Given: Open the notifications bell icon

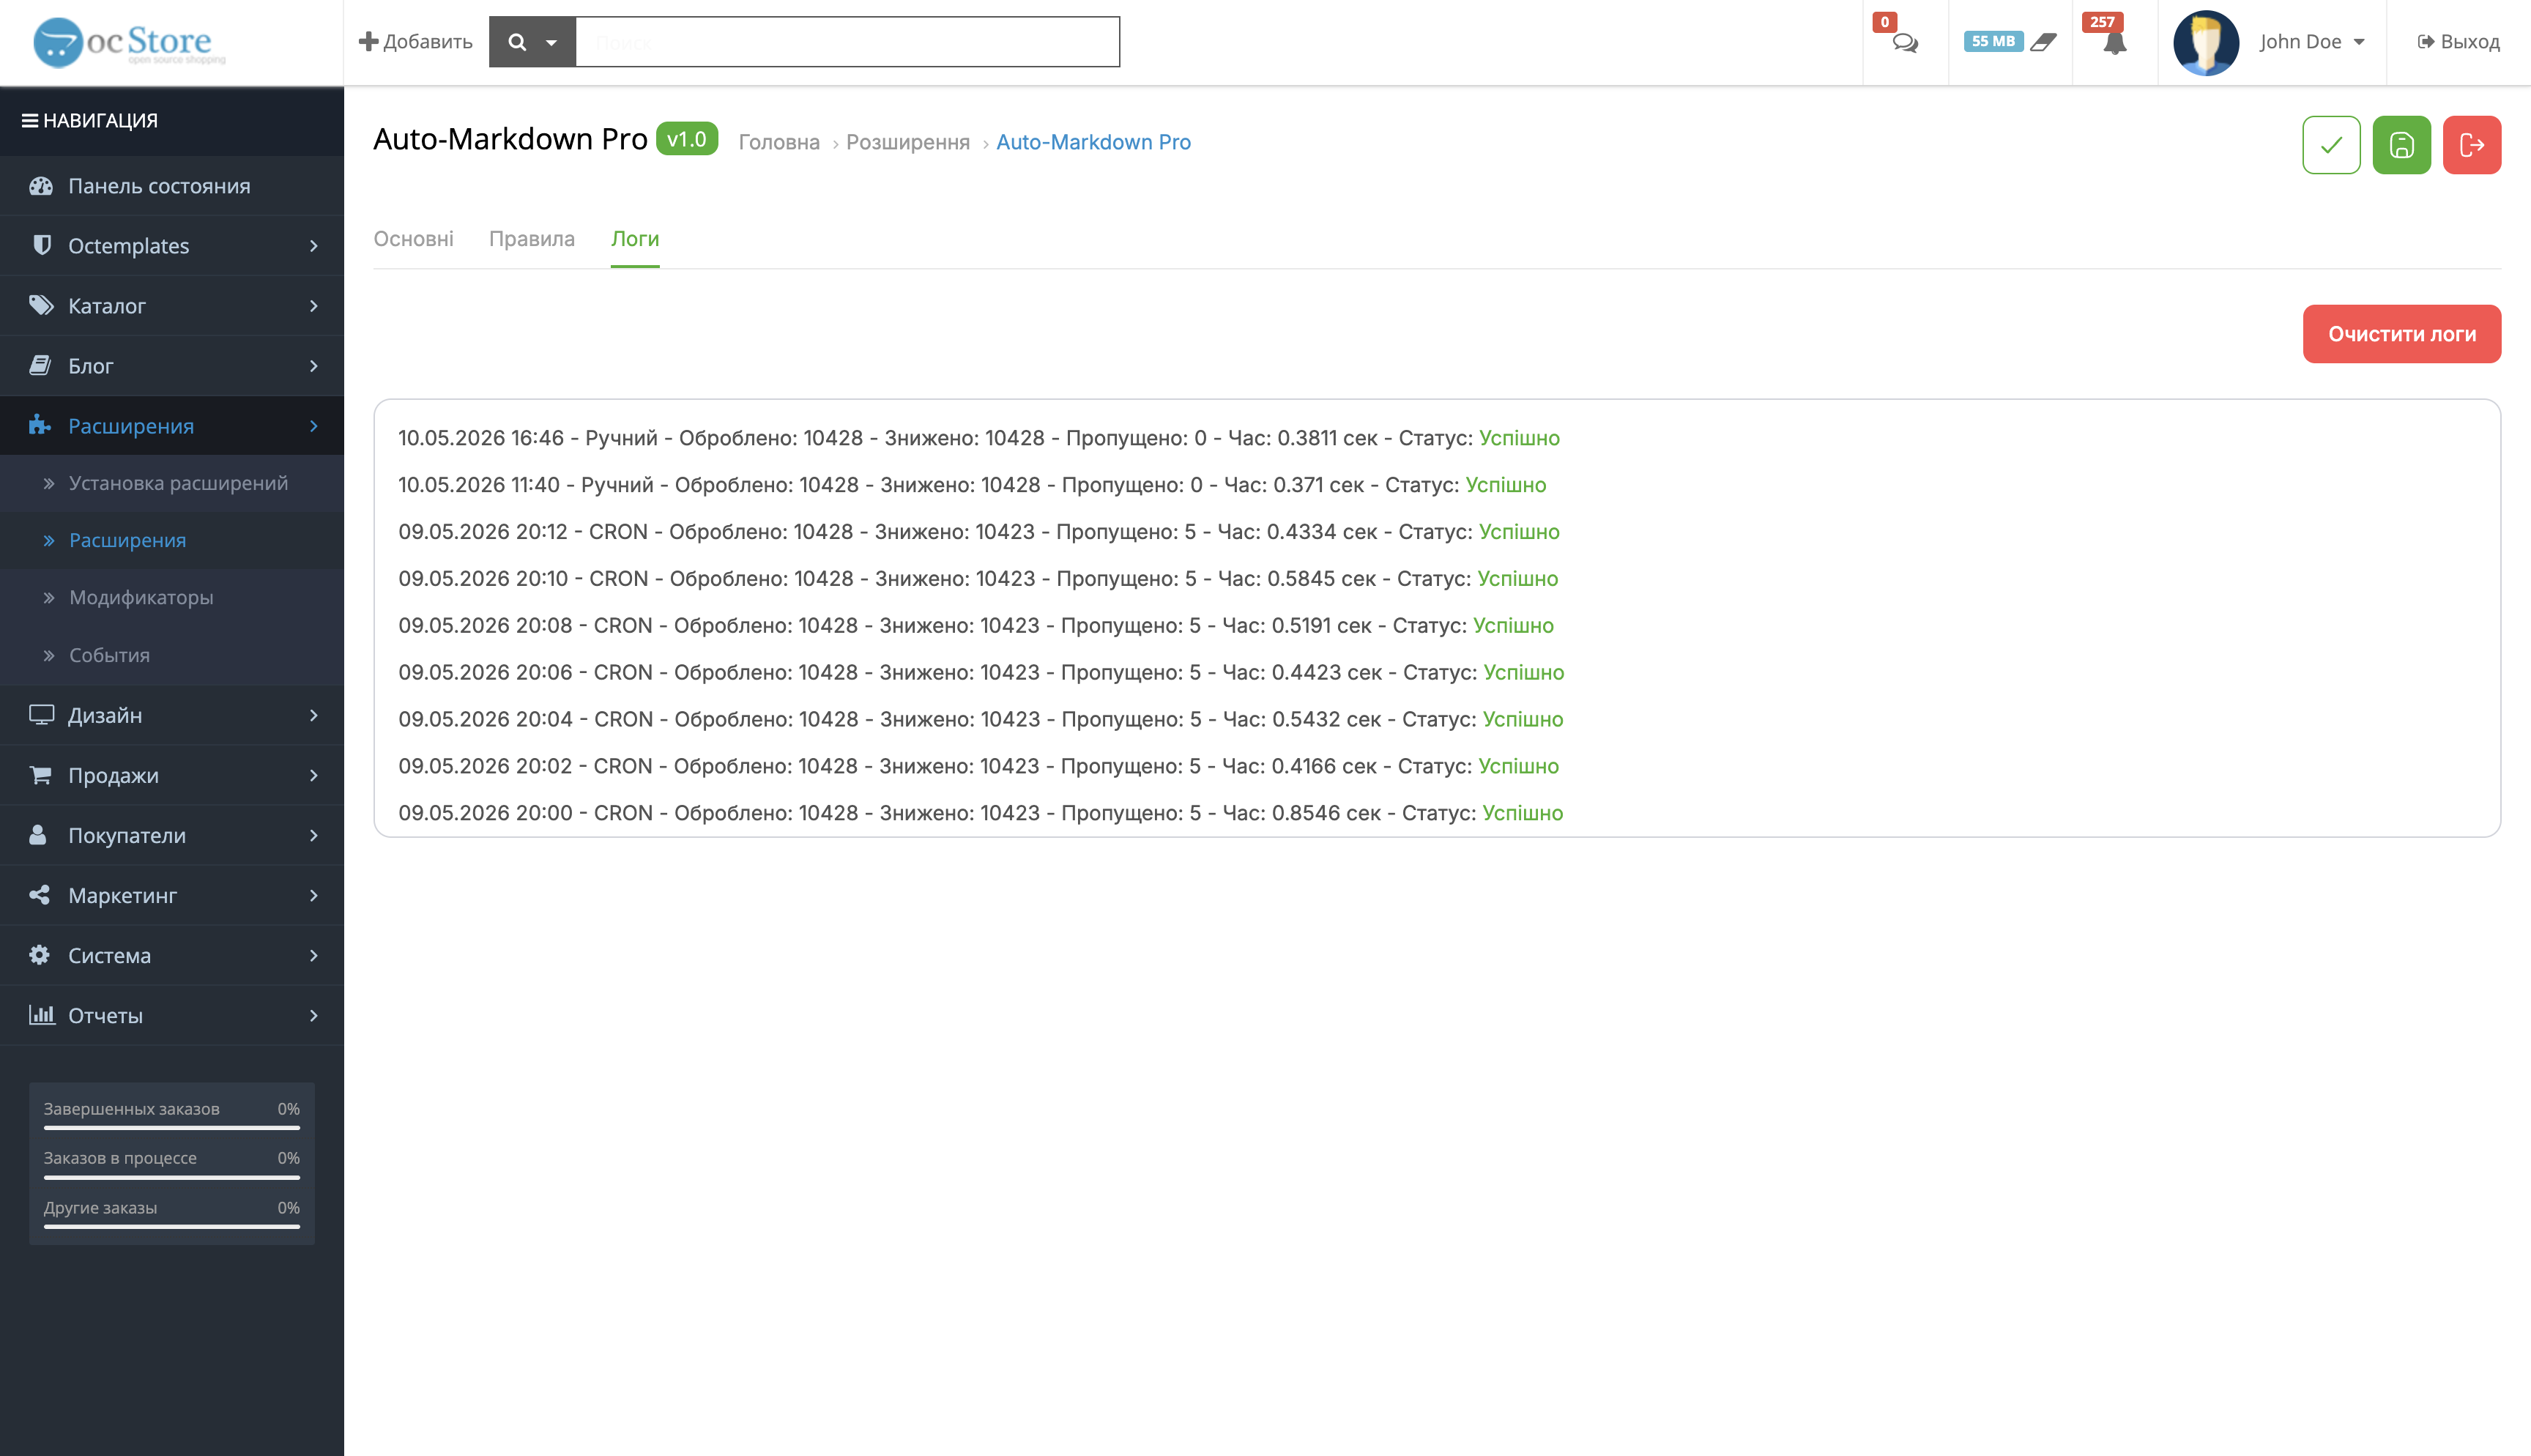Looking at the screenshot, I should 2114,44.
